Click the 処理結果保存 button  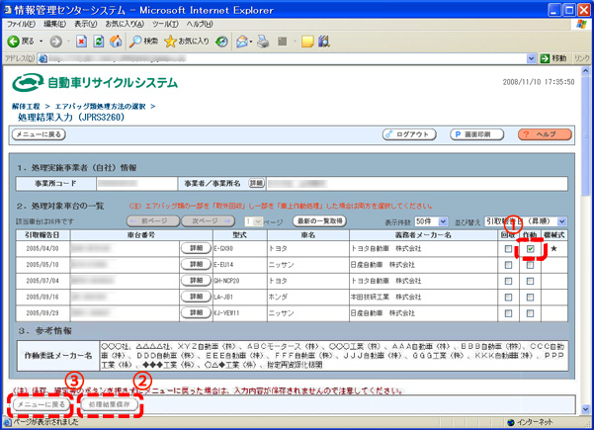point(109,404)
